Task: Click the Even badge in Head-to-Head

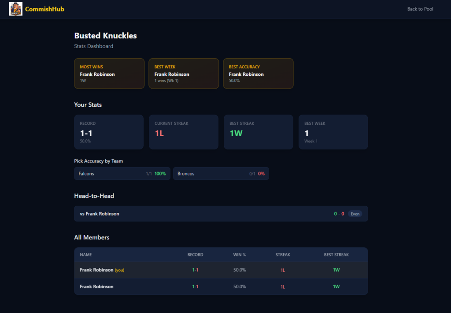Action: coord(355,214)
